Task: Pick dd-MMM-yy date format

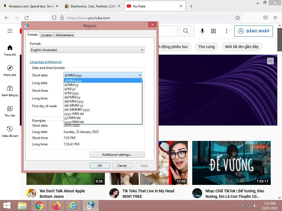Action: coord(103,105)
